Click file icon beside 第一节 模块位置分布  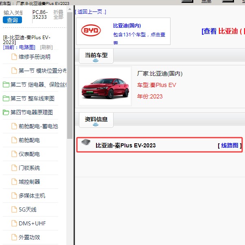click(14, 71)
